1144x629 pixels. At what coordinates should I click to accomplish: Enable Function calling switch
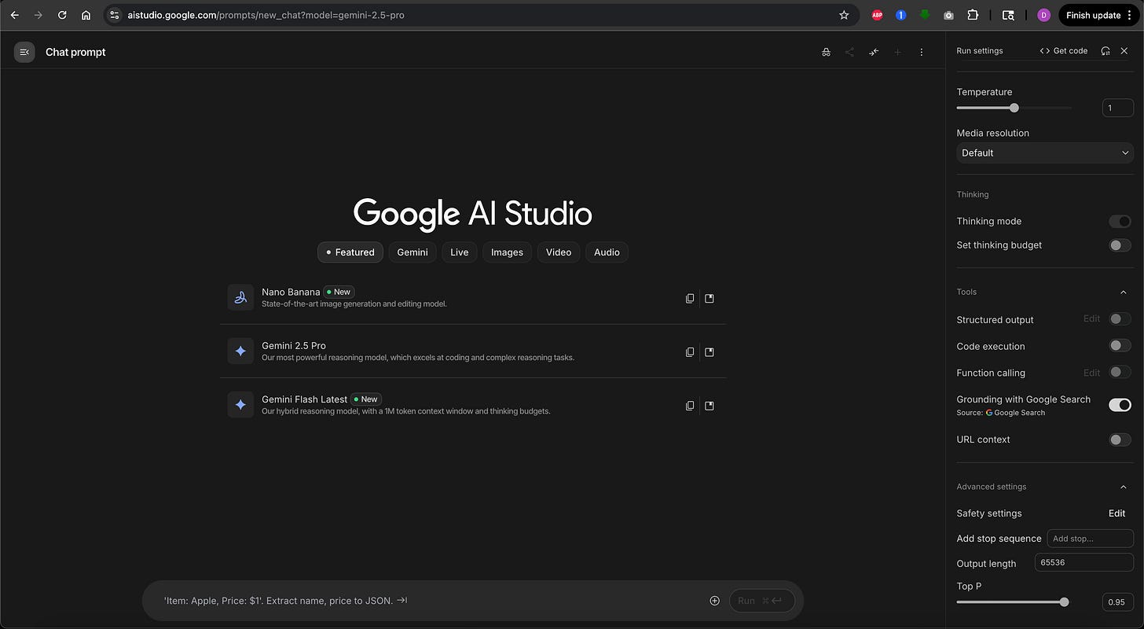1120,373
